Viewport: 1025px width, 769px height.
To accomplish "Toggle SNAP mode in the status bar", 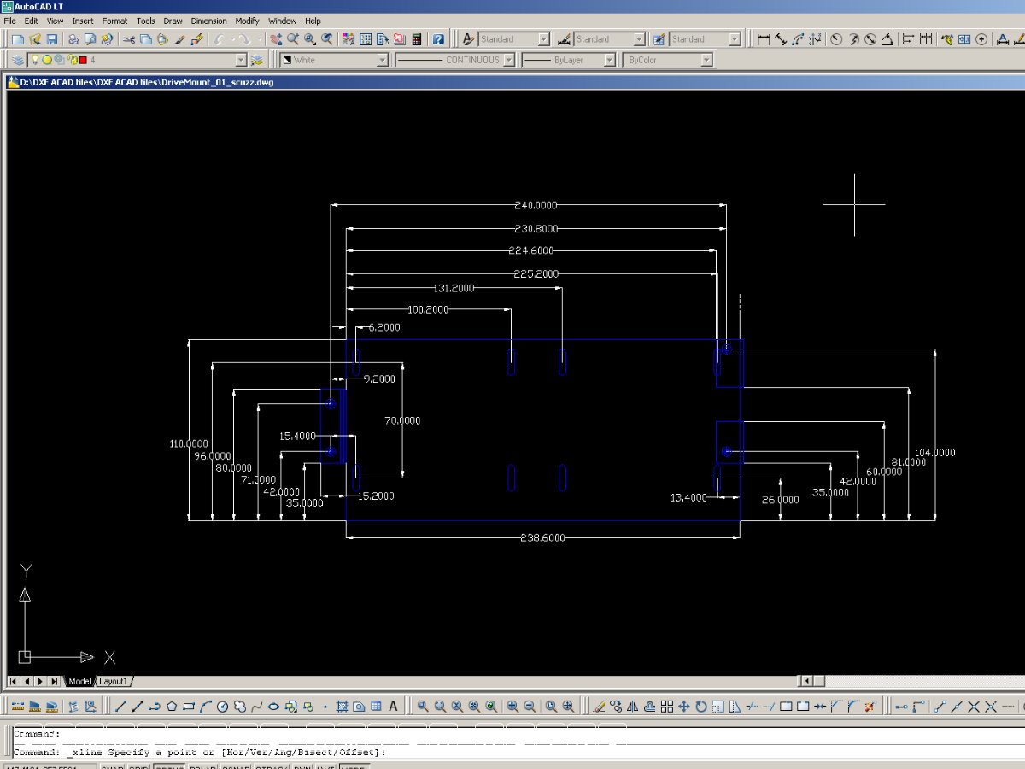I will pos(113,766).
